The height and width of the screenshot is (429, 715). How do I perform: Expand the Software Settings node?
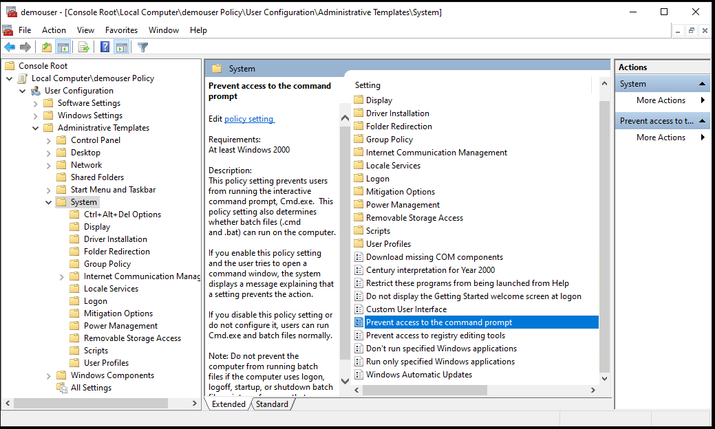coord(35,103)
